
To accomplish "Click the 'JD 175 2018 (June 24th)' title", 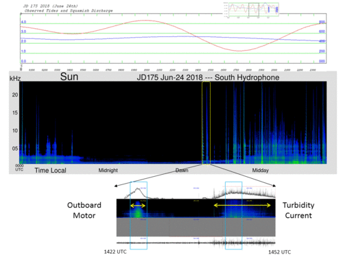I will click(x=50, y=6).
